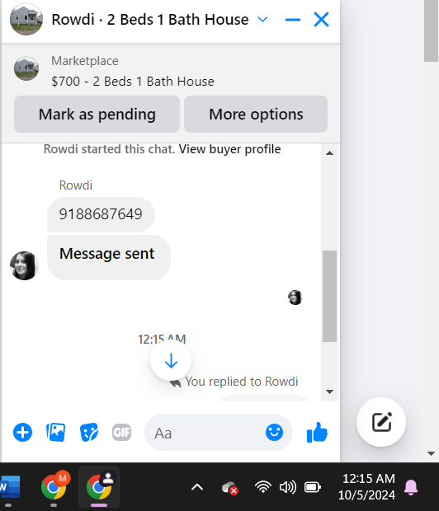
Task: Open notification bell in system tray
Action: (411, 488)
